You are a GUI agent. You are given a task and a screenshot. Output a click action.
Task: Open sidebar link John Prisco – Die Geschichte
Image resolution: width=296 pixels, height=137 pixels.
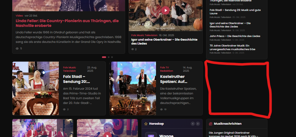pyautogui.click(x=235, y=36)
